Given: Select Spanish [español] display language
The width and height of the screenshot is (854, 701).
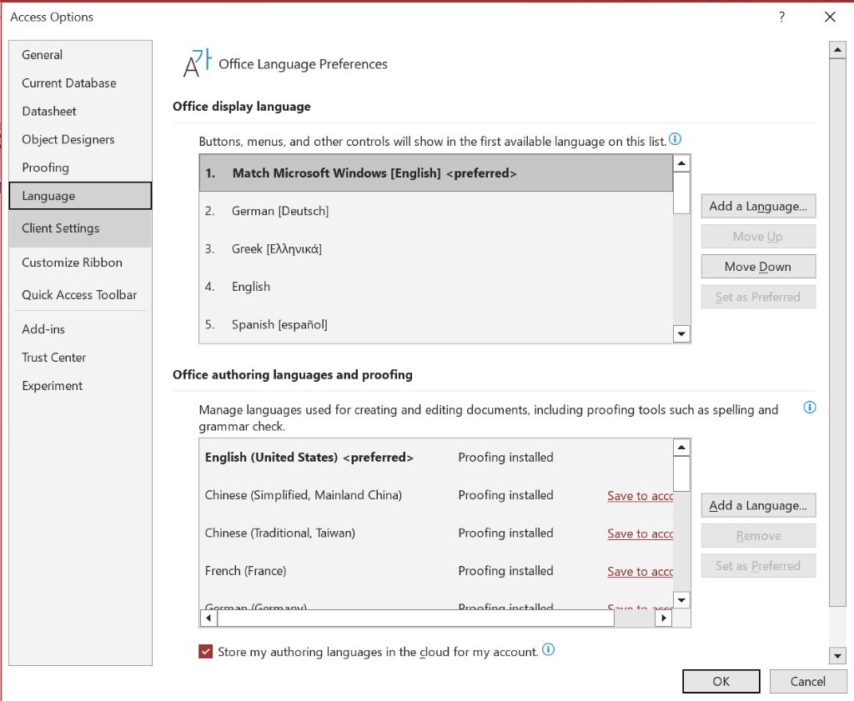Looking at the screenshot, I should [x=436, y=324].
